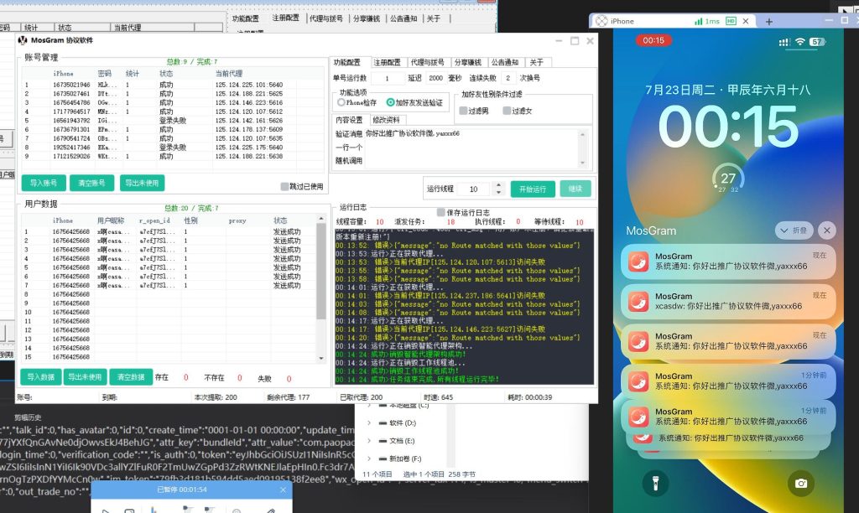
Task: Click 导出未使用 to export unused accounts
Action: point(141,183)
